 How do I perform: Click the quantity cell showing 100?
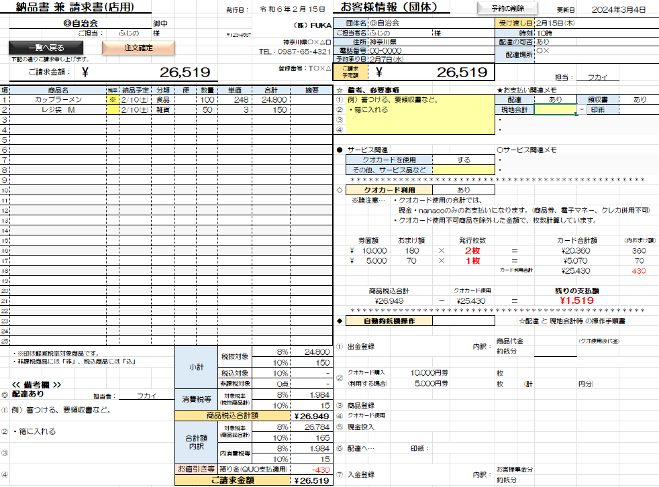coord(207,99)
